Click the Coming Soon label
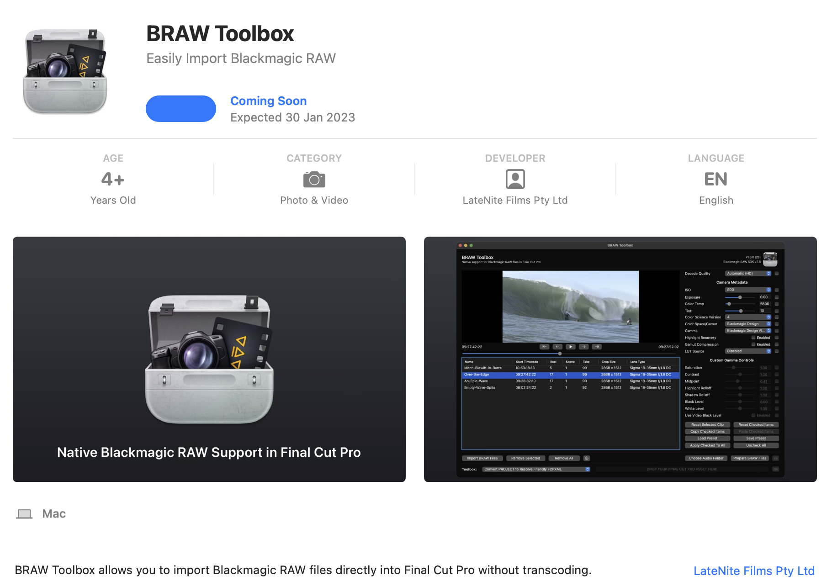This screenshot has height=581, width=827. [x=268, y=101]
